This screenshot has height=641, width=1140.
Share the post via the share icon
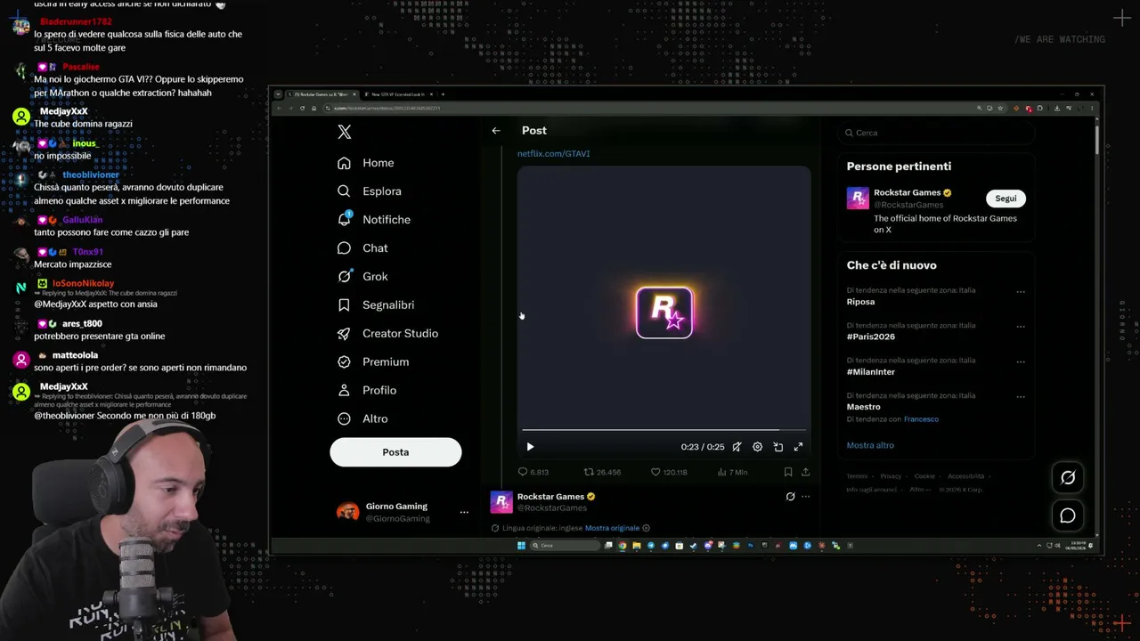[x=805, y=473]
